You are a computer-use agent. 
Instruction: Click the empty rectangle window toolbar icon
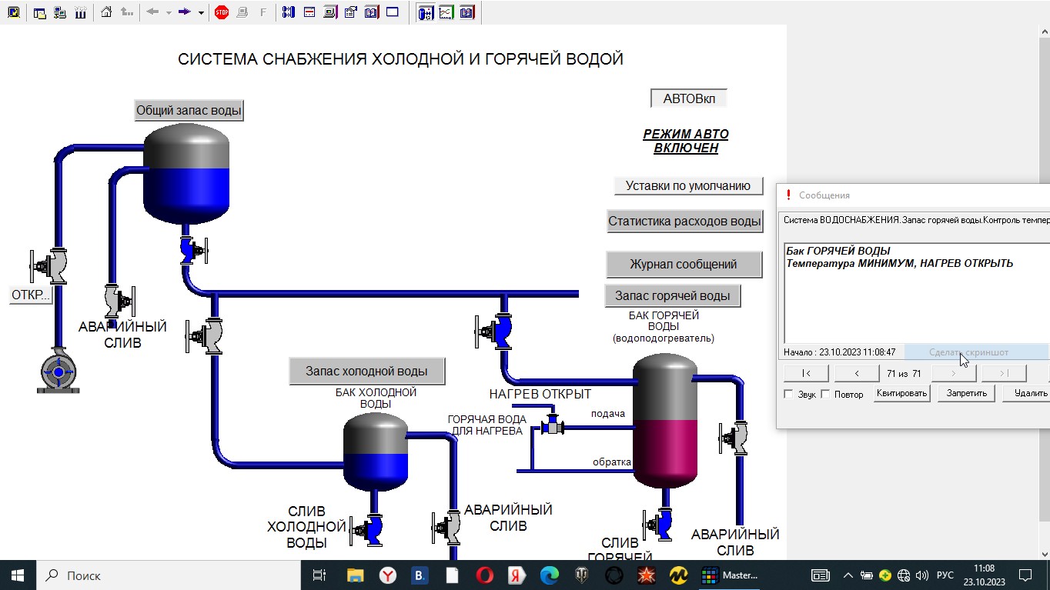393,12
